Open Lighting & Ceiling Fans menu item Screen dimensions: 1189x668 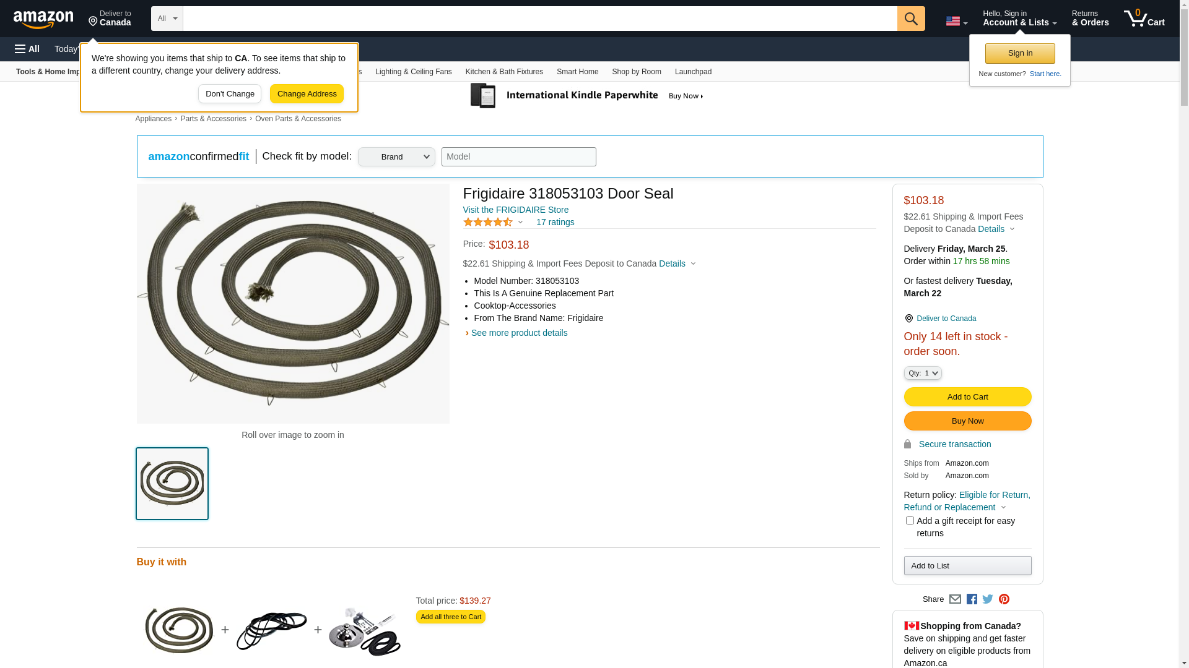click(x=414, y=72)
